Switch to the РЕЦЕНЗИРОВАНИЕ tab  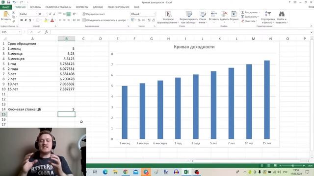(119, 7)
